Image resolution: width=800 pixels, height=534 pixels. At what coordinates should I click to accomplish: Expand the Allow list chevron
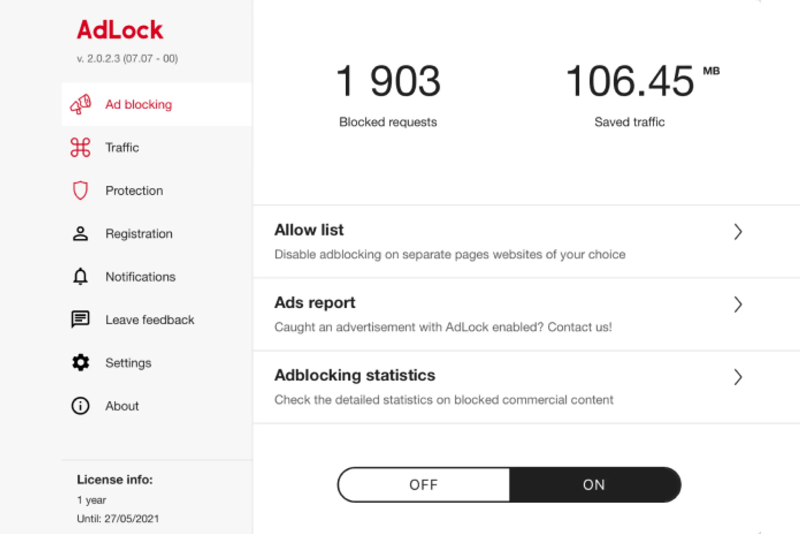tap(737, 232)
